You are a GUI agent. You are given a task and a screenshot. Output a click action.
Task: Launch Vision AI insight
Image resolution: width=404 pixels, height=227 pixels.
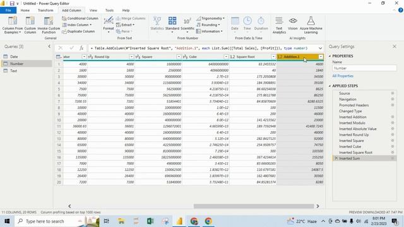pyautogui.click(x=293, y=24)
